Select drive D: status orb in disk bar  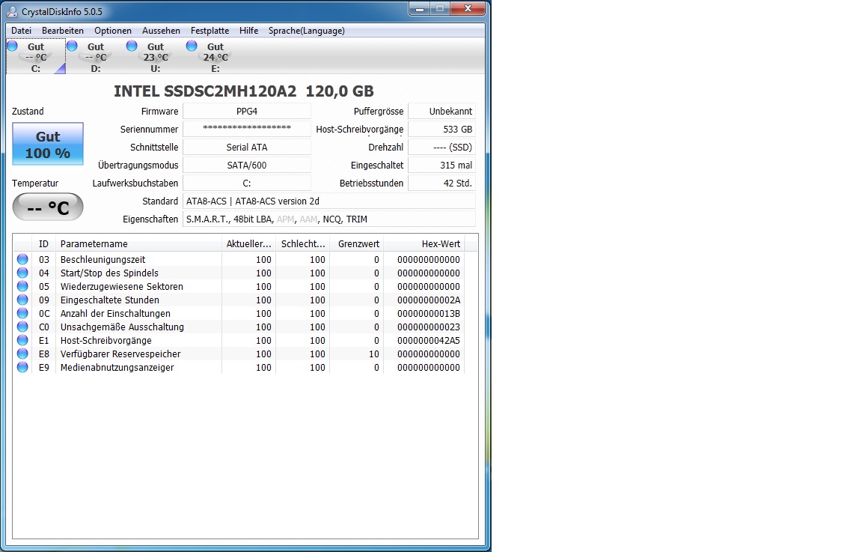point(72,46)
